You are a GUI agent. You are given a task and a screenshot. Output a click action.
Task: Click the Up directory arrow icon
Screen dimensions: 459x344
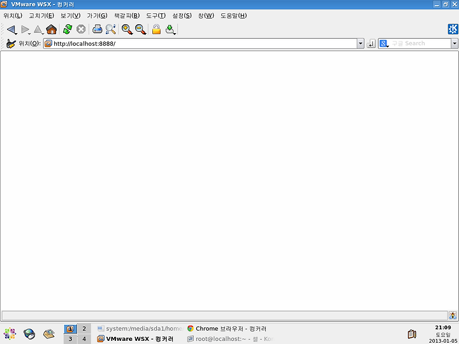click(x=38, y=29)
